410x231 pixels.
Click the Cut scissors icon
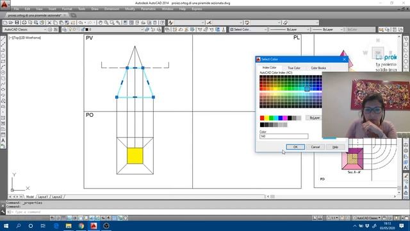pos(49,23)
